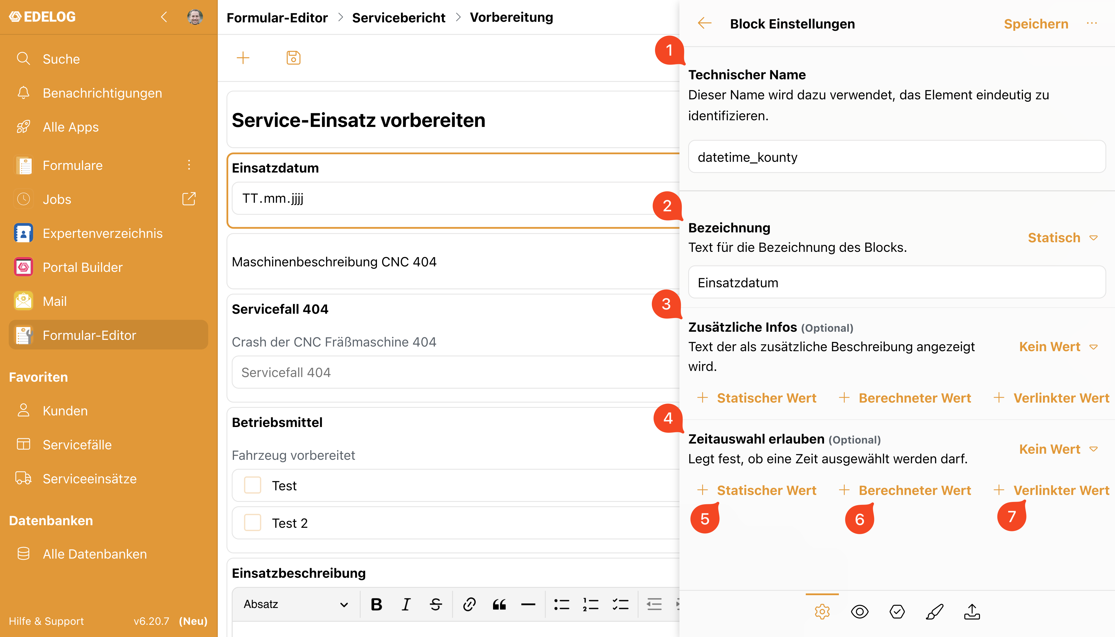Create a numbered list
The image size is (1115, 637).
591,604
